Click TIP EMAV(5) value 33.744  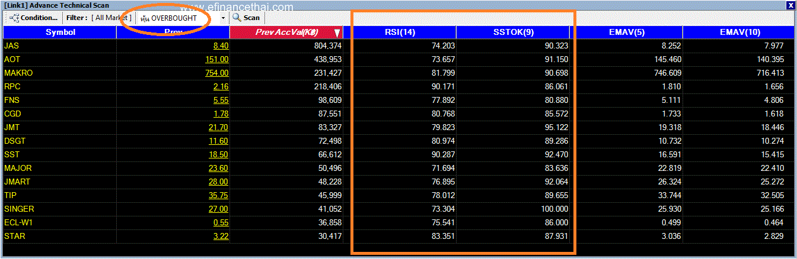pyautogui.click(x=669, y=195)
